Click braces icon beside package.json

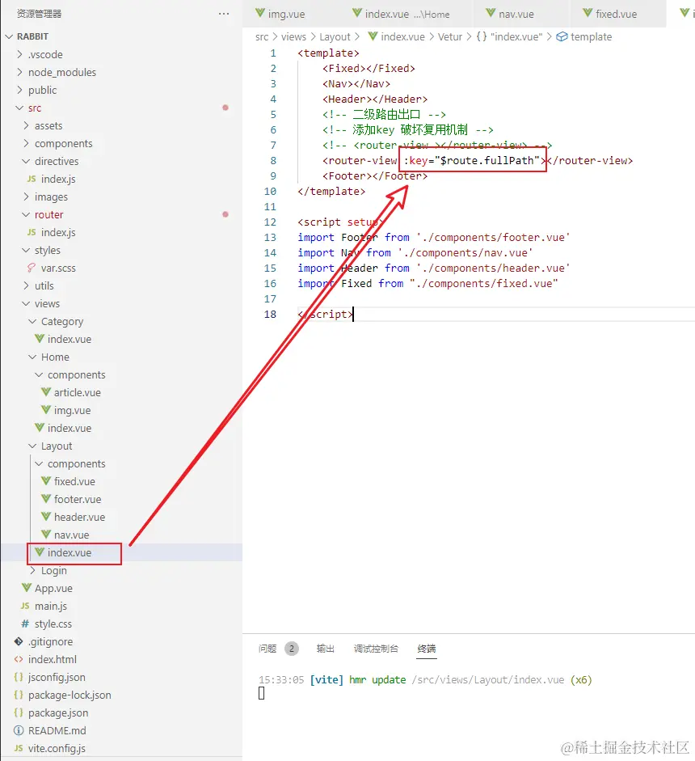pos(19,713)
